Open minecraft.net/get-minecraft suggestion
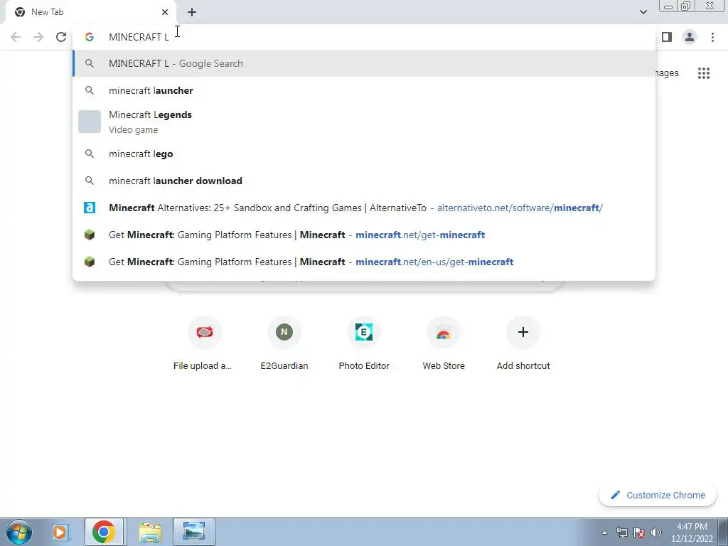This screenshot has height=546, width=728. click(364, 235)
